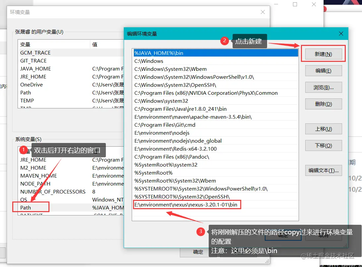
Task: Click 确定 in the 环境变量 window
Action: coord(198,252)
